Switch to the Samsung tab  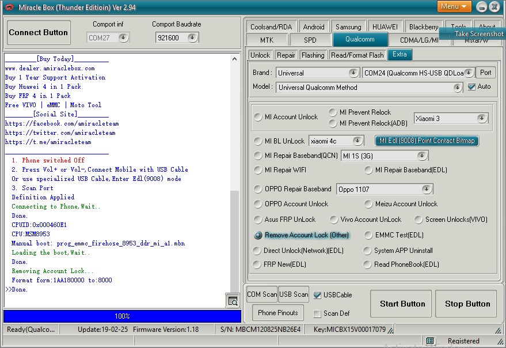coord(348,27)
